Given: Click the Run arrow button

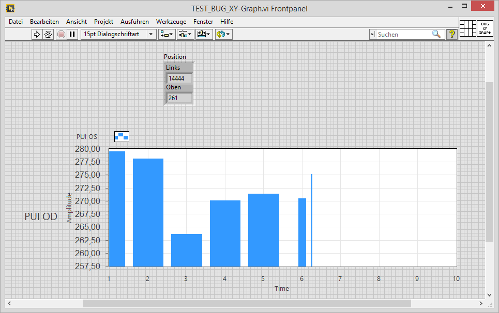Looking at the screenshot, I should (37, 34).
